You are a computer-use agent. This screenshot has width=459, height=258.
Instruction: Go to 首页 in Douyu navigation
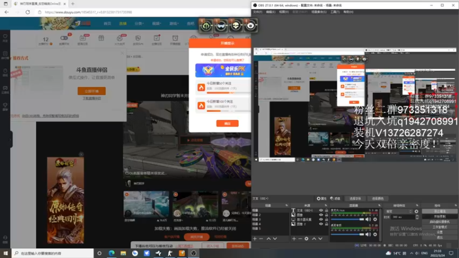[x=107, y=24]
